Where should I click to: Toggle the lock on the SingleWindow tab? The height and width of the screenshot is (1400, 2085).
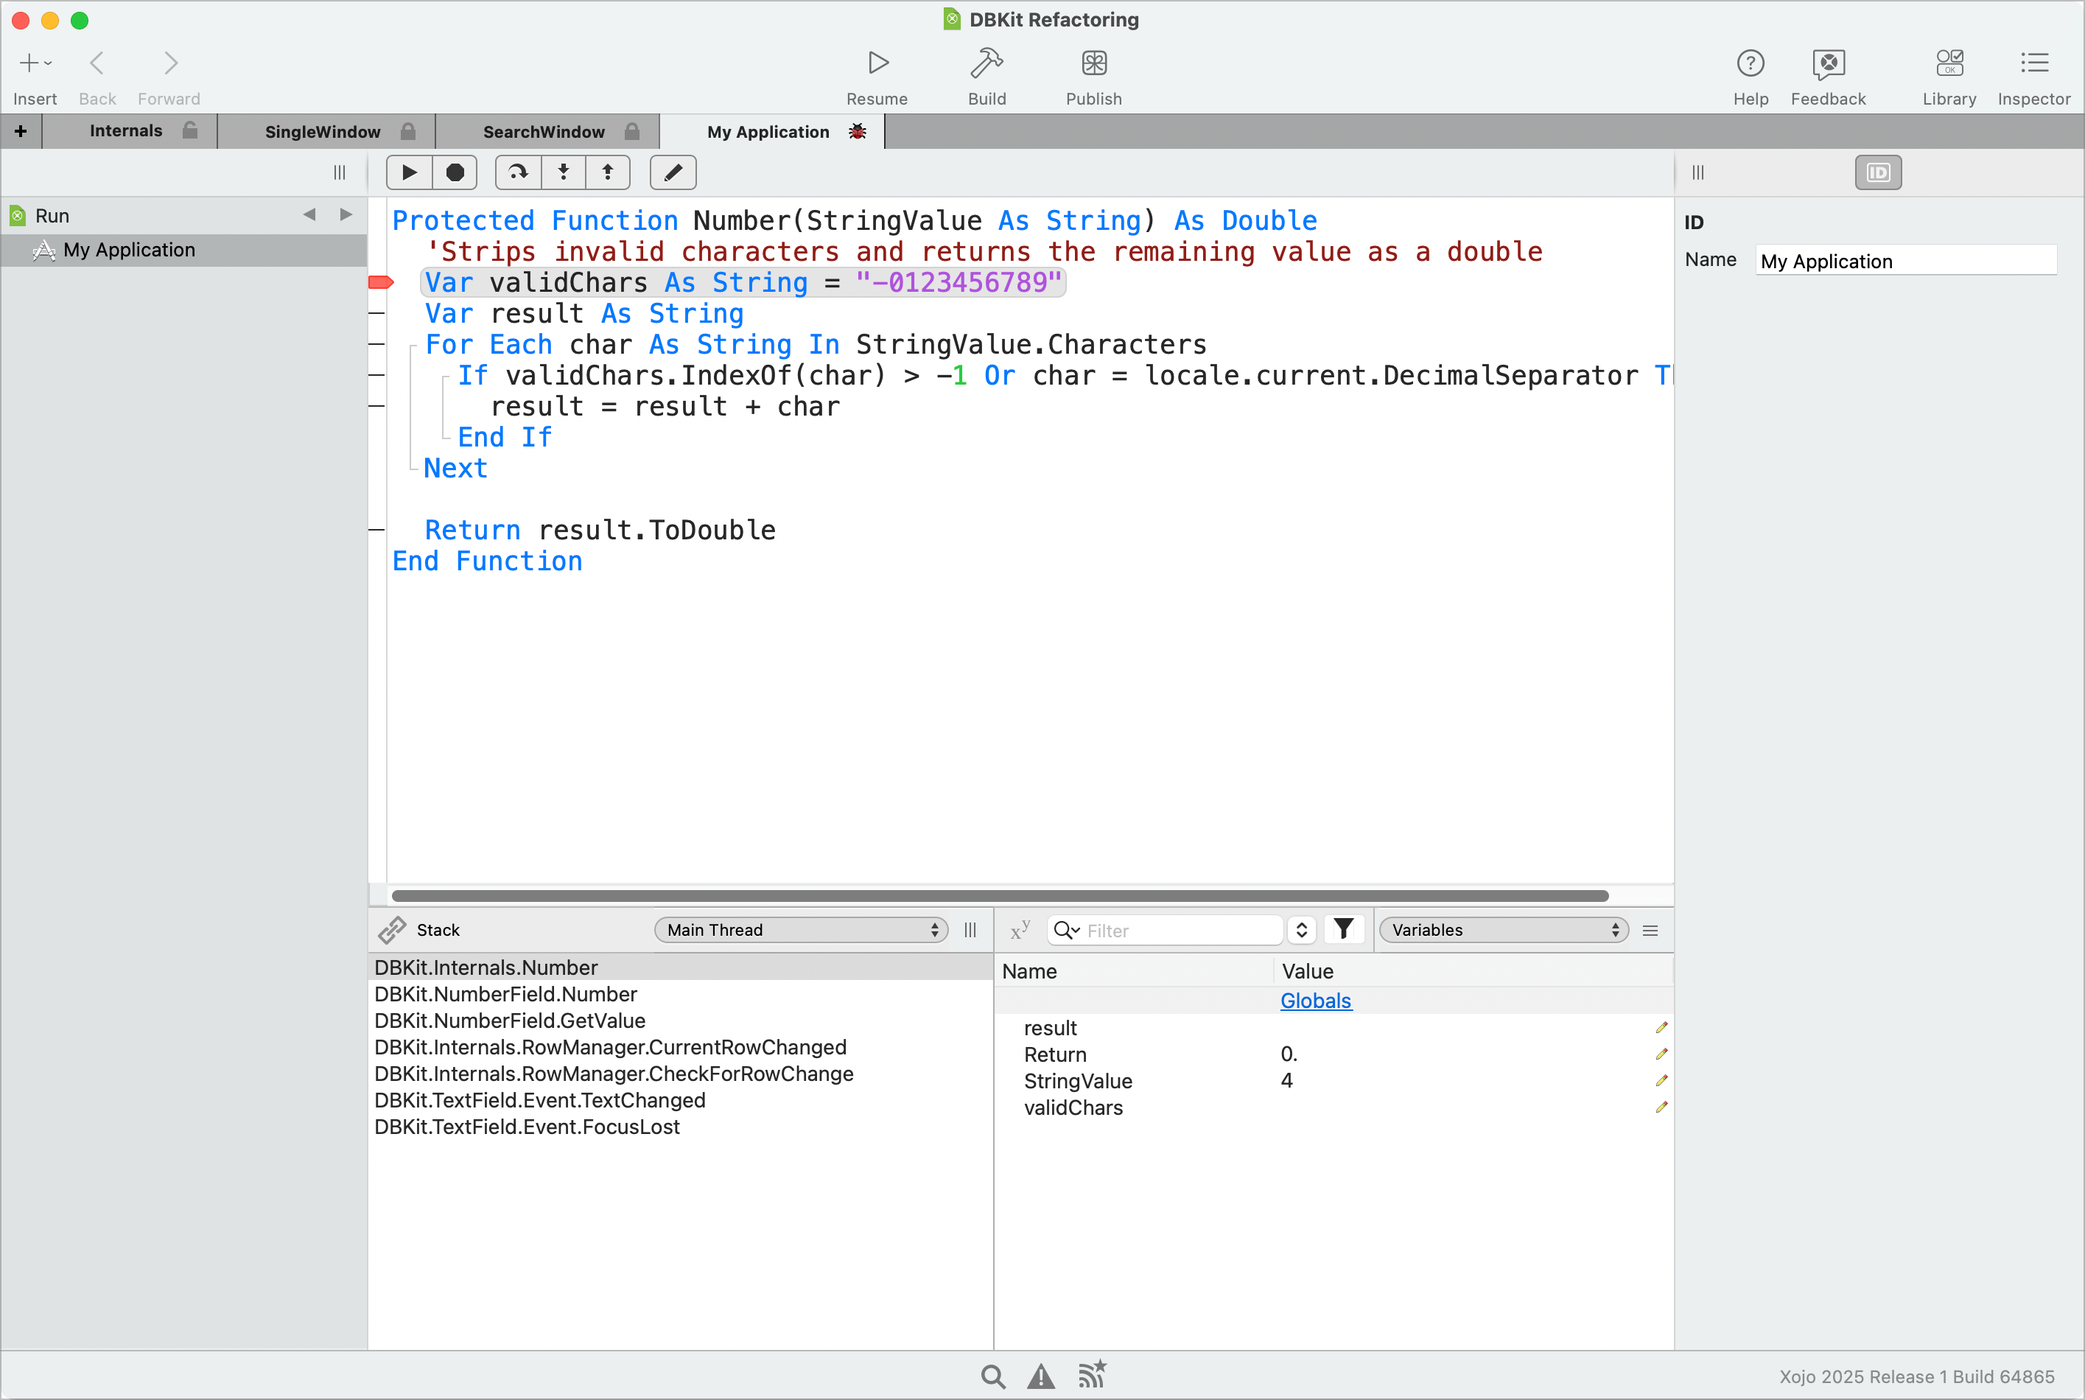click(408, 132)
